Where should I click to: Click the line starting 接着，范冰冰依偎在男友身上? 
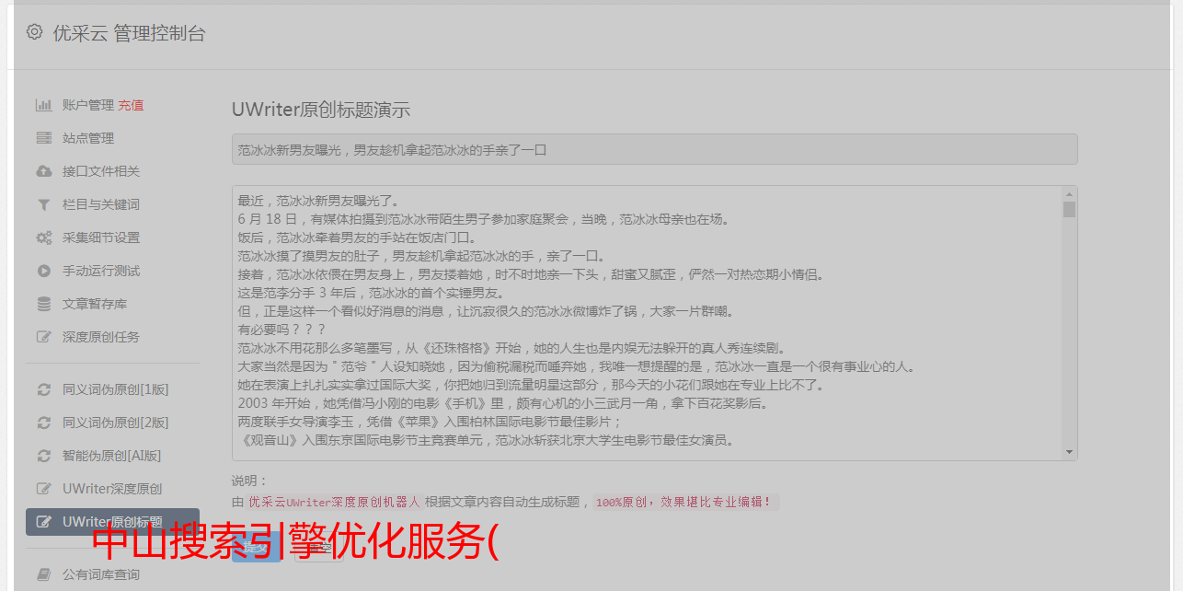pyautogui.click(x=532, y=274)
